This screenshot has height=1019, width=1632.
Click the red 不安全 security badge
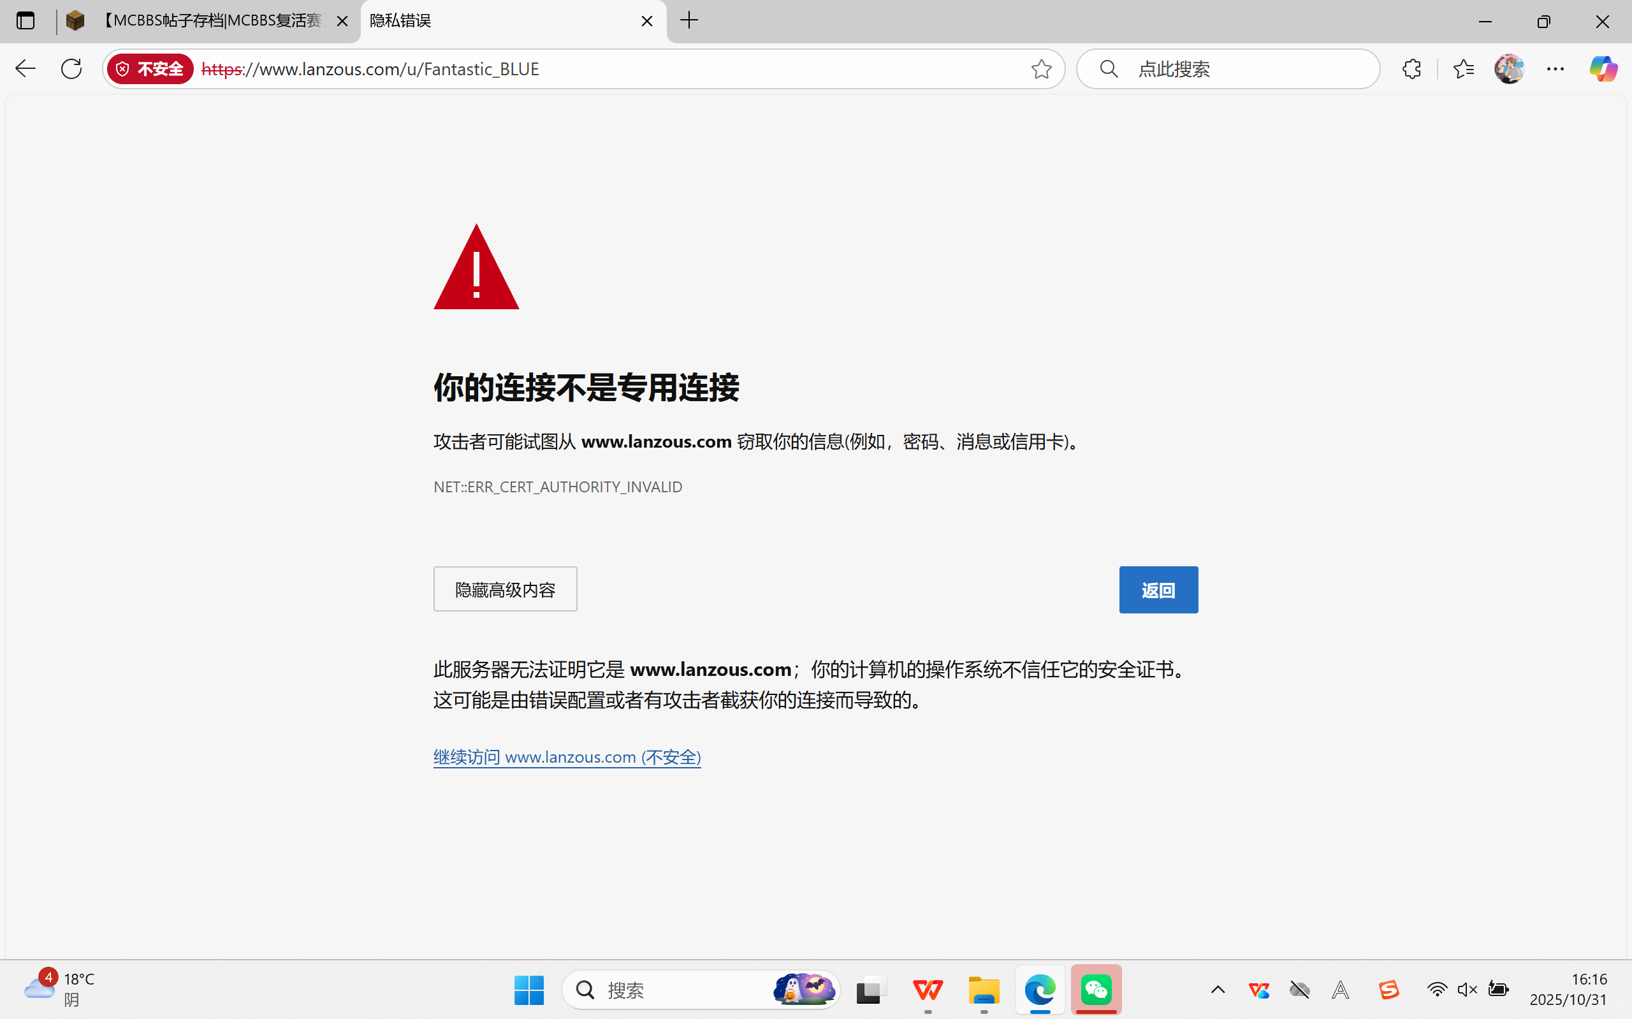[150, 69]
